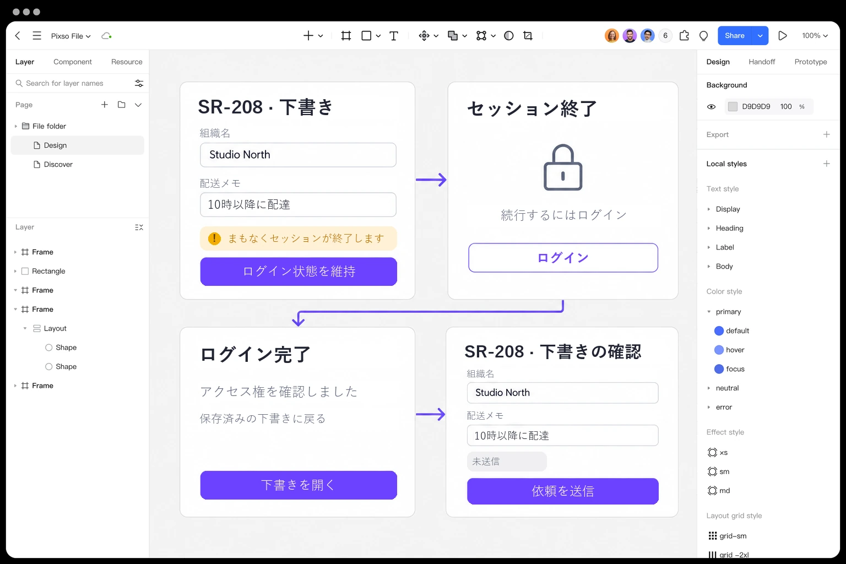Click the ログイン button on canvas
Screen dimensions: 846x564
click(563, 258)
